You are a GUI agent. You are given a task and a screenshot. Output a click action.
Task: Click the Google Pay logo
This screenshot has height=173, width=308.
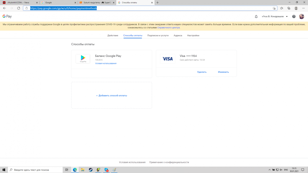[x=7, y=17]
